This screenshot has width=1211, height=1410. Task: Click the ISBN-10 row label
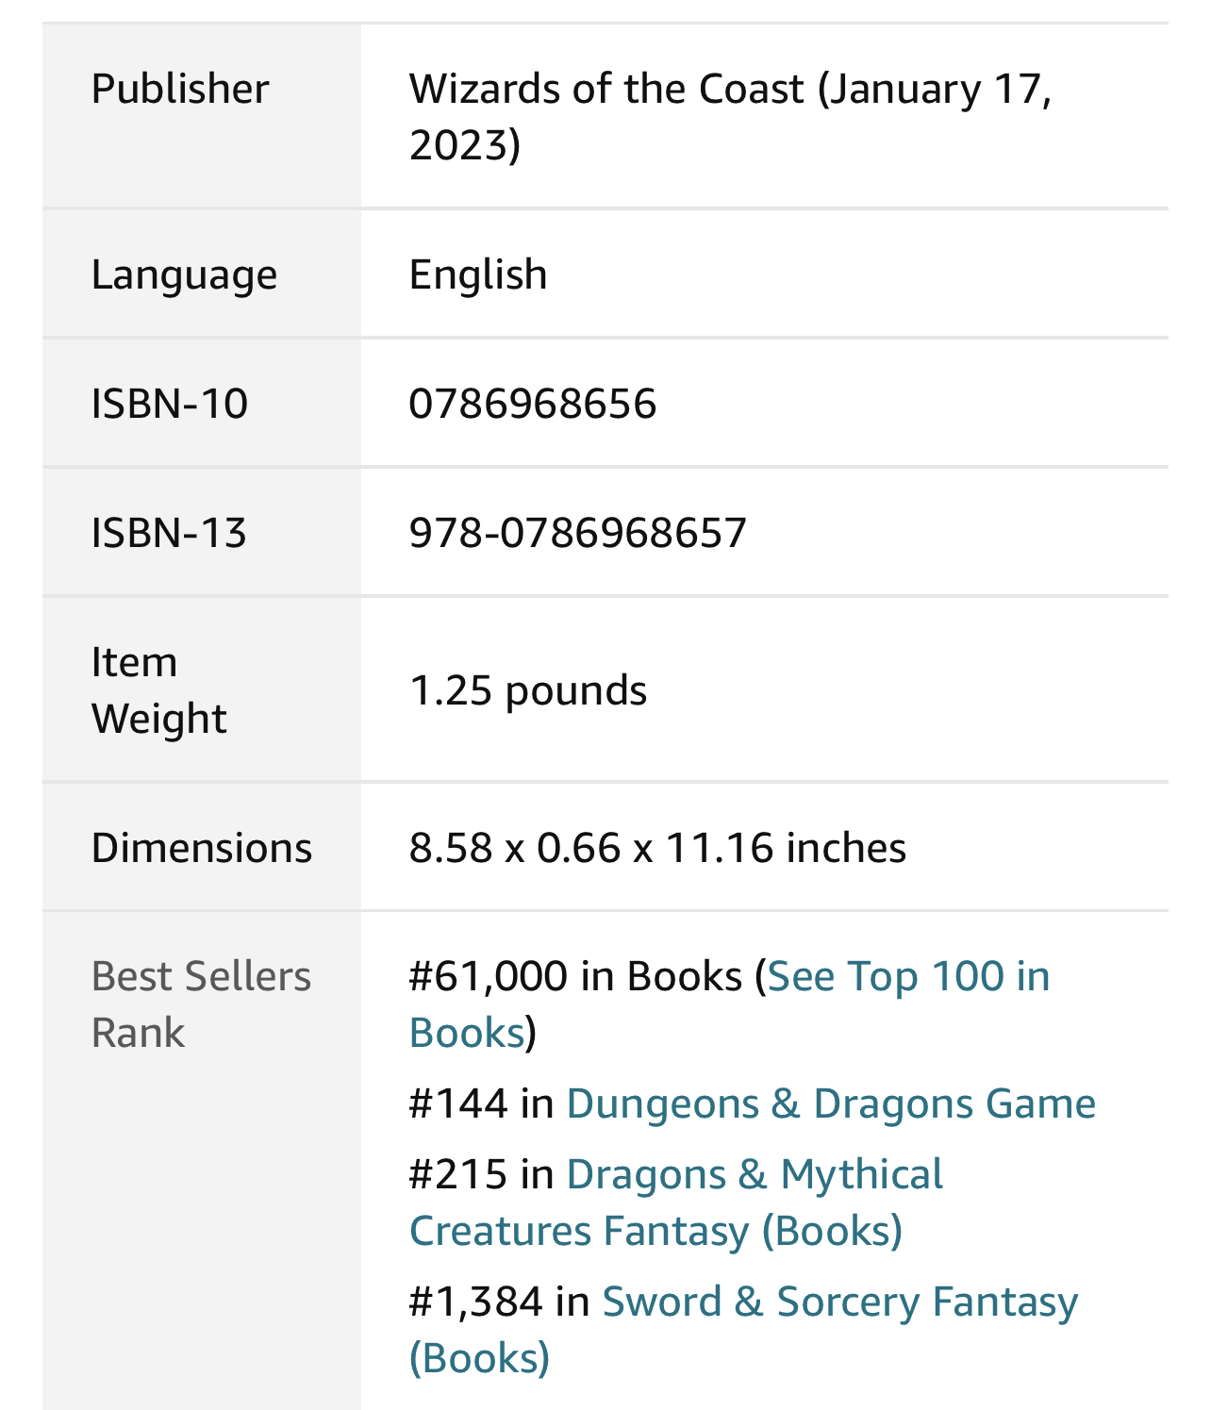click(x=170, y=404)
